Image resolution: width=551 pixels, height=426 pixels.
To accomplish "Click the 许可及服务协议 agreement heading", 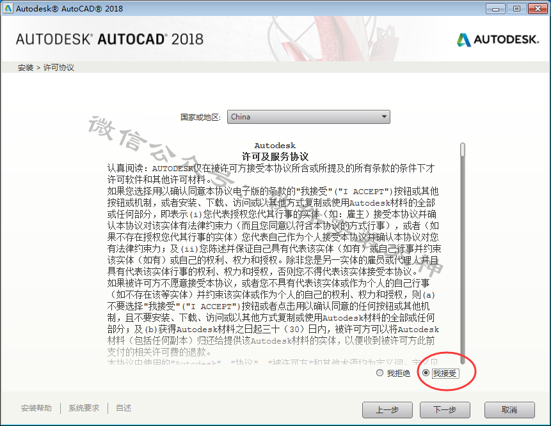I will pos(275,156).
